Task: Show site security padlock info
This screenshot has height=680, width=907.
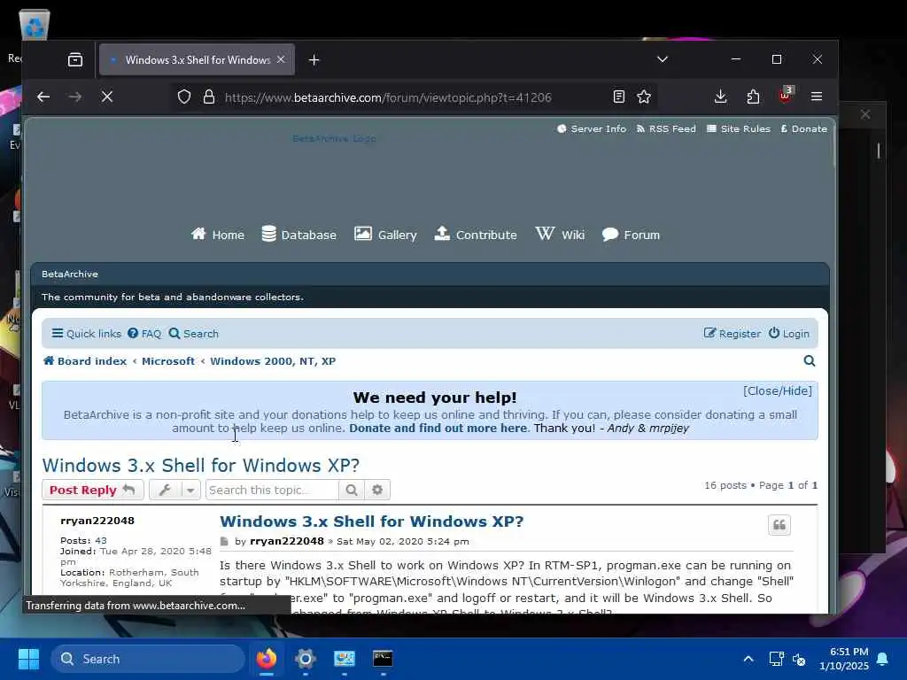Action: pos(209,97)
